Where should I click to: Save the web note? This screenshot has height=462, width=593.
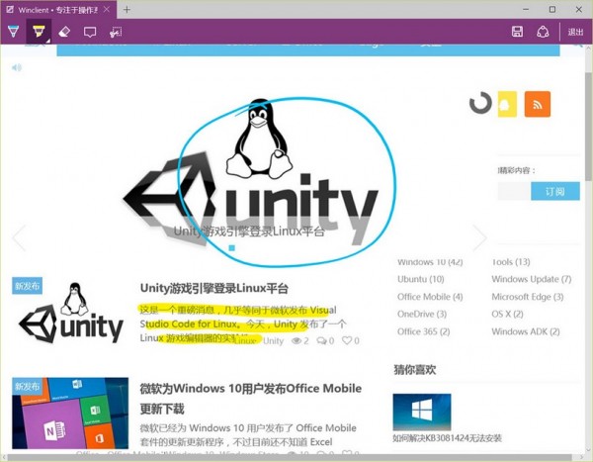click(x=517, y=32)
